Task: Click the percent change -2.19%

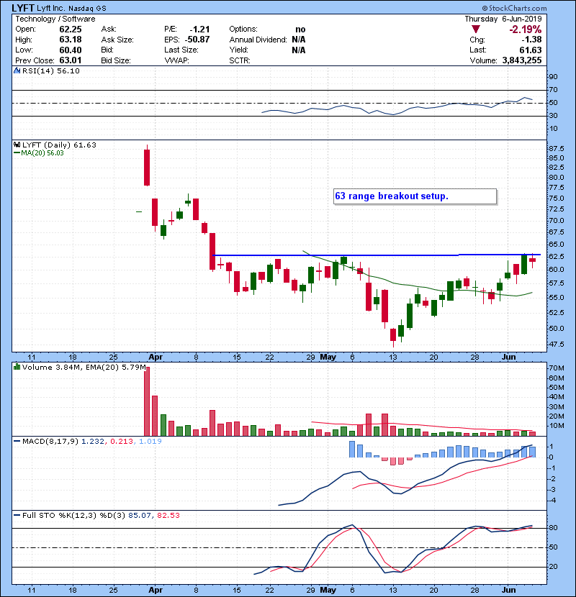Action: point(526,29)
